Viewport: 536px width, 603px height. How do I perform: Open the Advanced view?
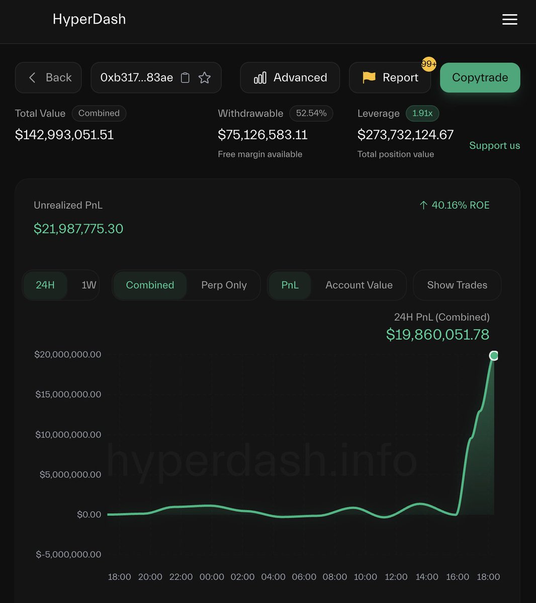pos(290,77)
